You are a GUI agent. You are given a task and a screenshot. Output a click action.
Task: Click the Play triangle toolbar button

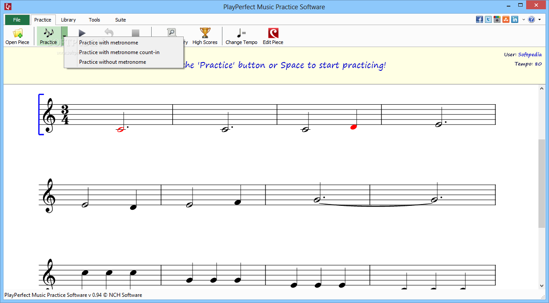pos(82,33)
